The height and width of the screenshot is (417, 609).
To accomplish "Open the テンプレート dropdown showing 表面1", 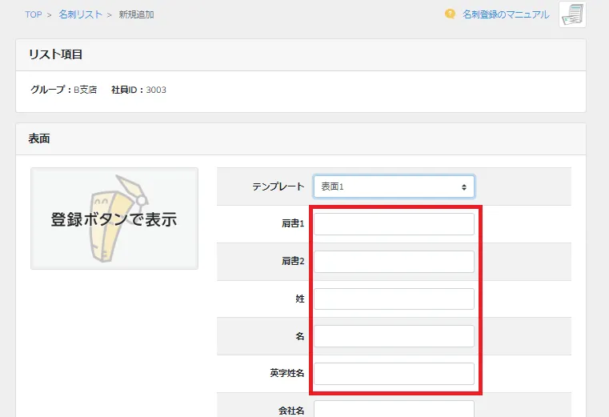I will (x=394, y=186).
